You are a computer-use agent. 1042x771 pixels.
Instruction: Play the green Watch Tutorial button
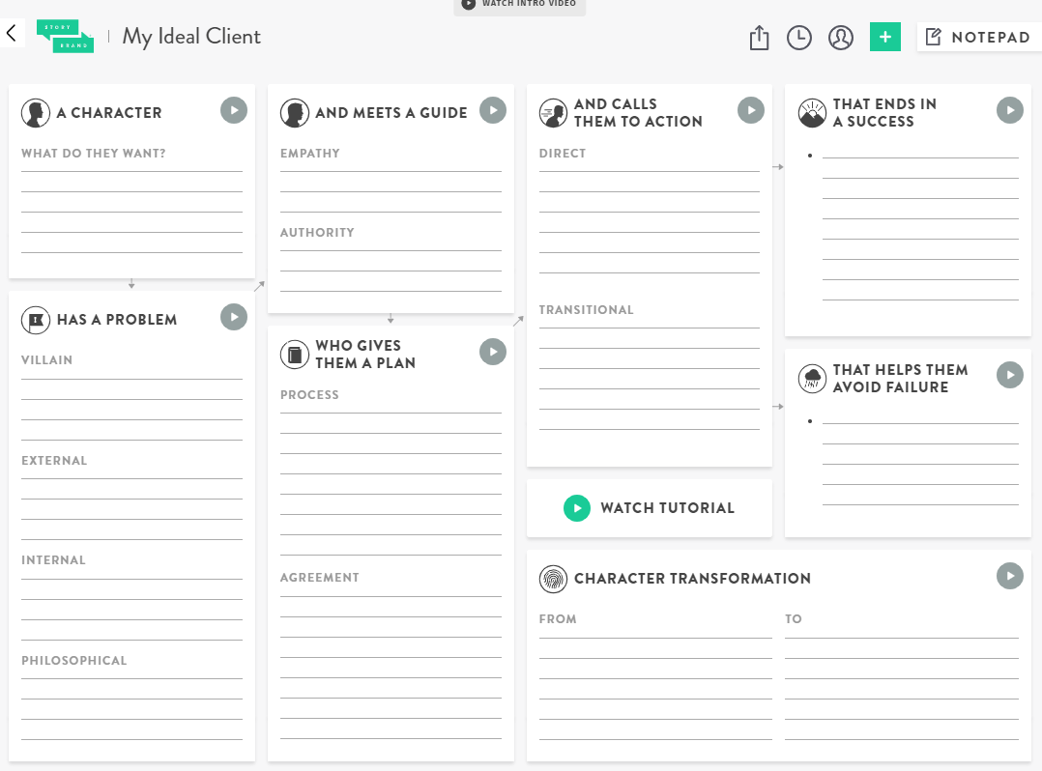[x=577, y=508]
